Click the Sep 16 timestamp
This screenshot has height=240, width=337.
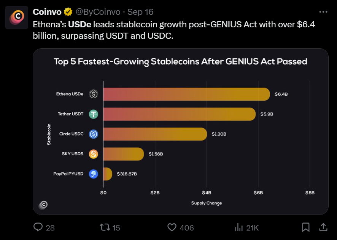point(140,12)
